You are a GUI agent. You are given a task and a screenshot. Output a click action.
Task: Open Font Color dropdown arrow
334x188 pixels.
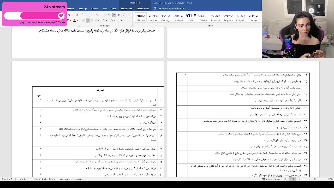point(77,20)
